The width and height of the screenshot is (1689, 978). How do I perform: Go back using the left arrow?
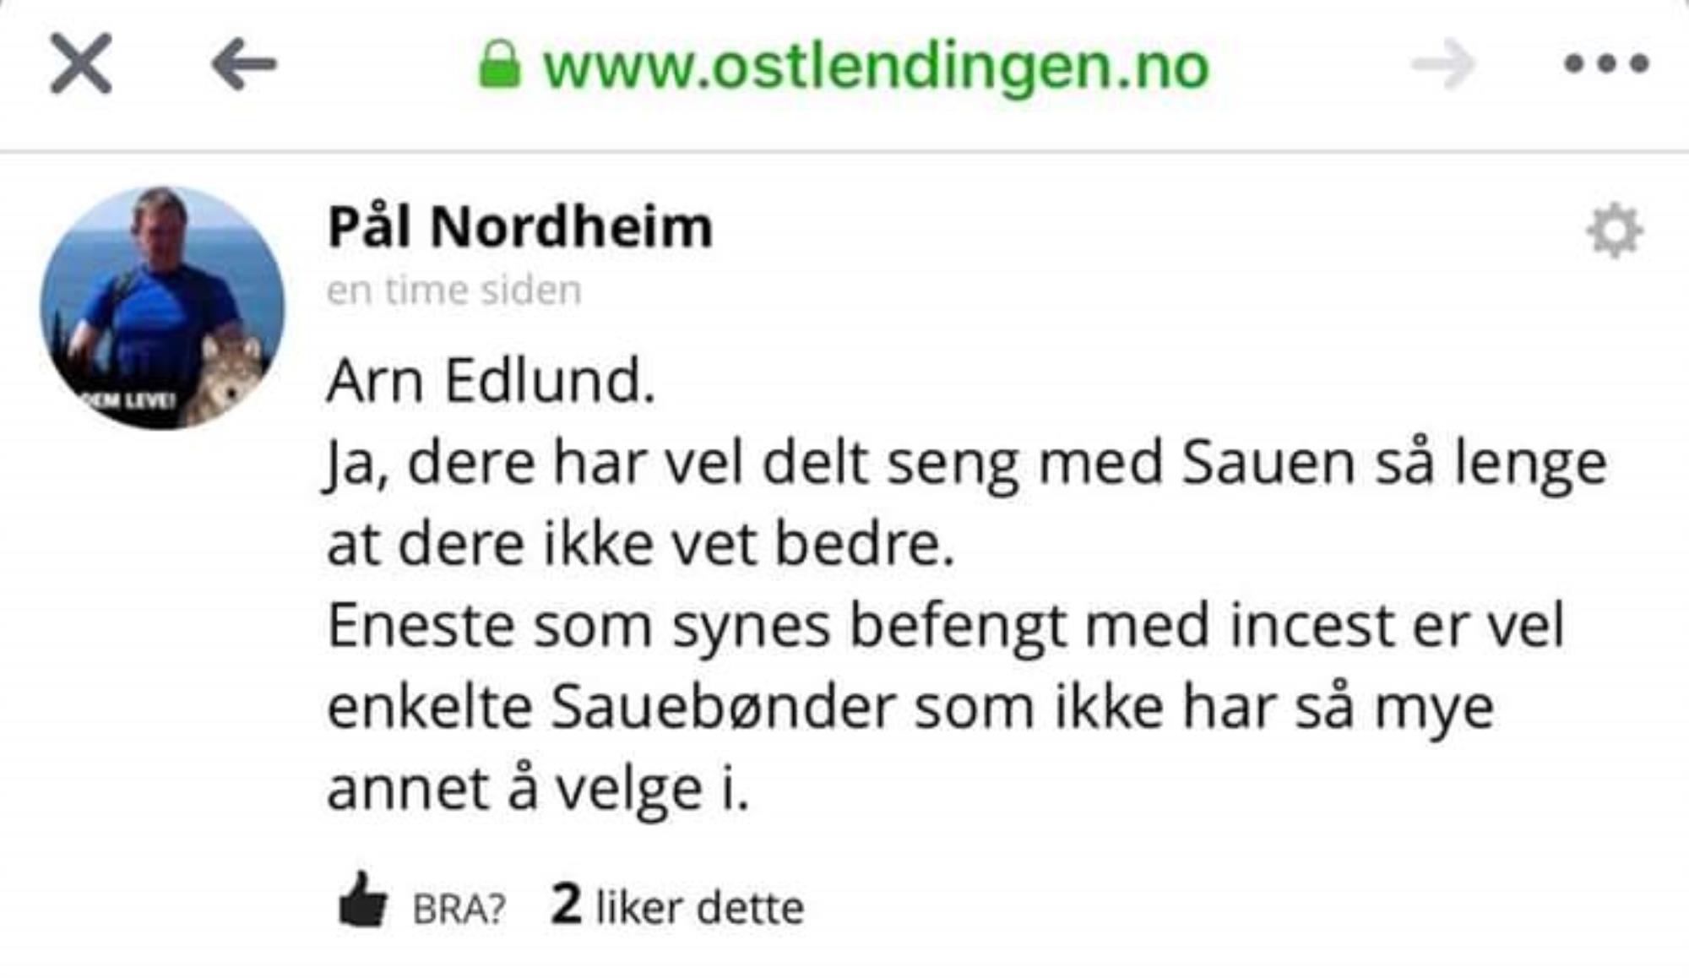pyautogui.click(x=244, y=64)
